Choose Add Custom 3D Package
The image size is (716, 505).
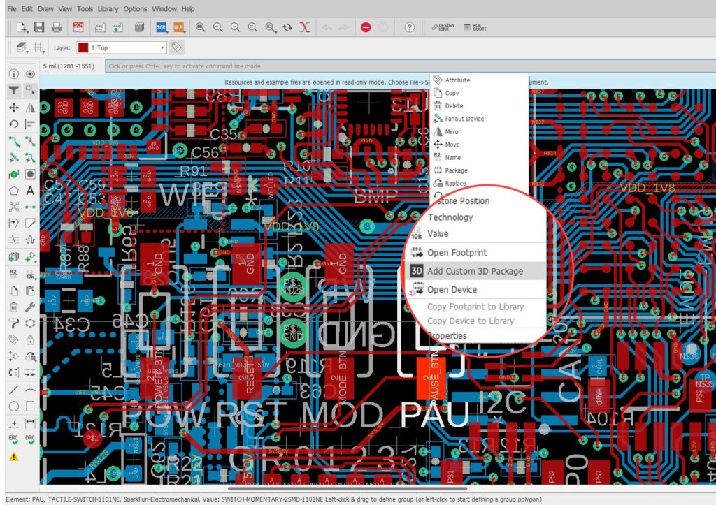pyautogui.click(x=475, y=271)
